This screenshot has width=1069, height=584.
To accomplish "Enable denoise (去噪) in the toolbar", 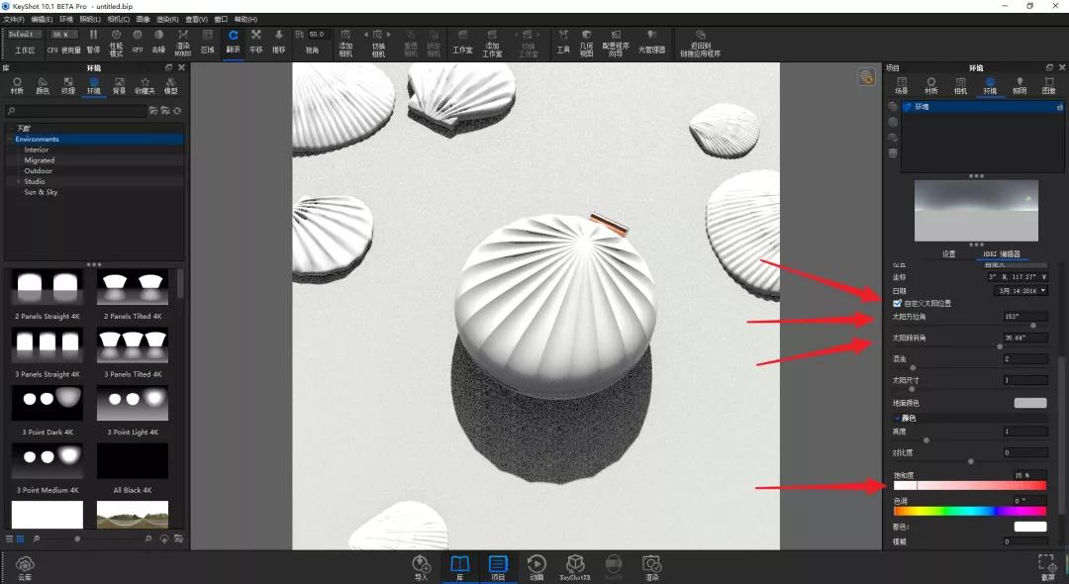I will coord(158,41).
